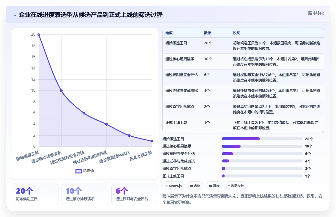This screenshot has height=217, width=336.
Task: Click the Chart.js tag
Action: [x=174, y=186]
